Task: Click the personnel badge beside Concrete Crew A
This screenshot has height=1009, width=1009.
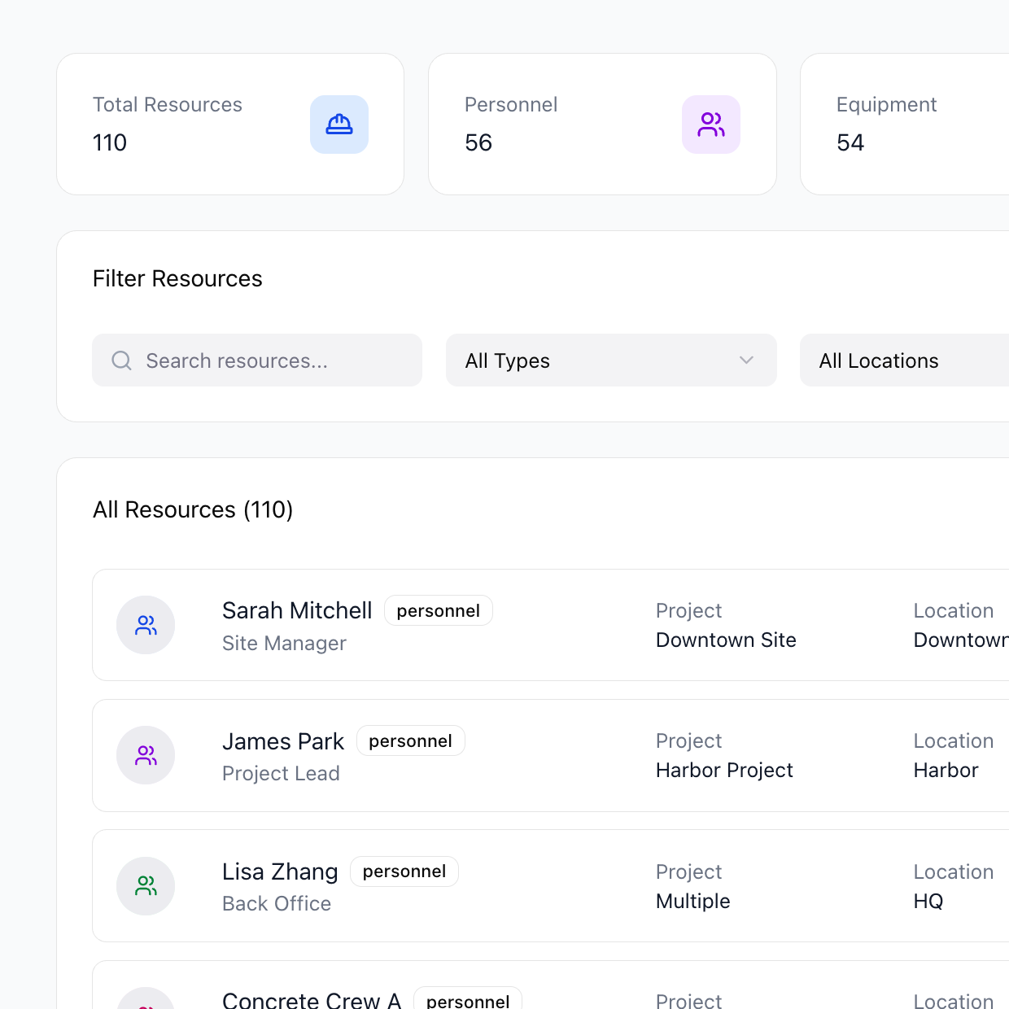Action: 468,1000
